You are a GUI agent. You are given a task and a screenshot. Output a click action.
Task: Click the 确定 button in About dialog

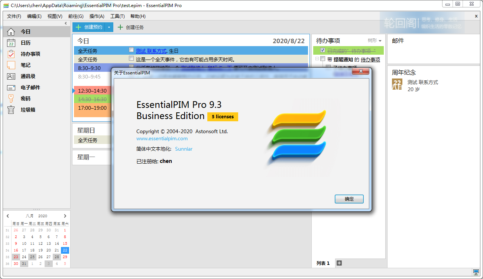(349, 199)
